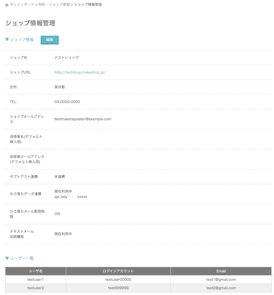274x295 pixels.
Task: Go to ダッシュボード via the breadcrumb
Action: (22, 5)
